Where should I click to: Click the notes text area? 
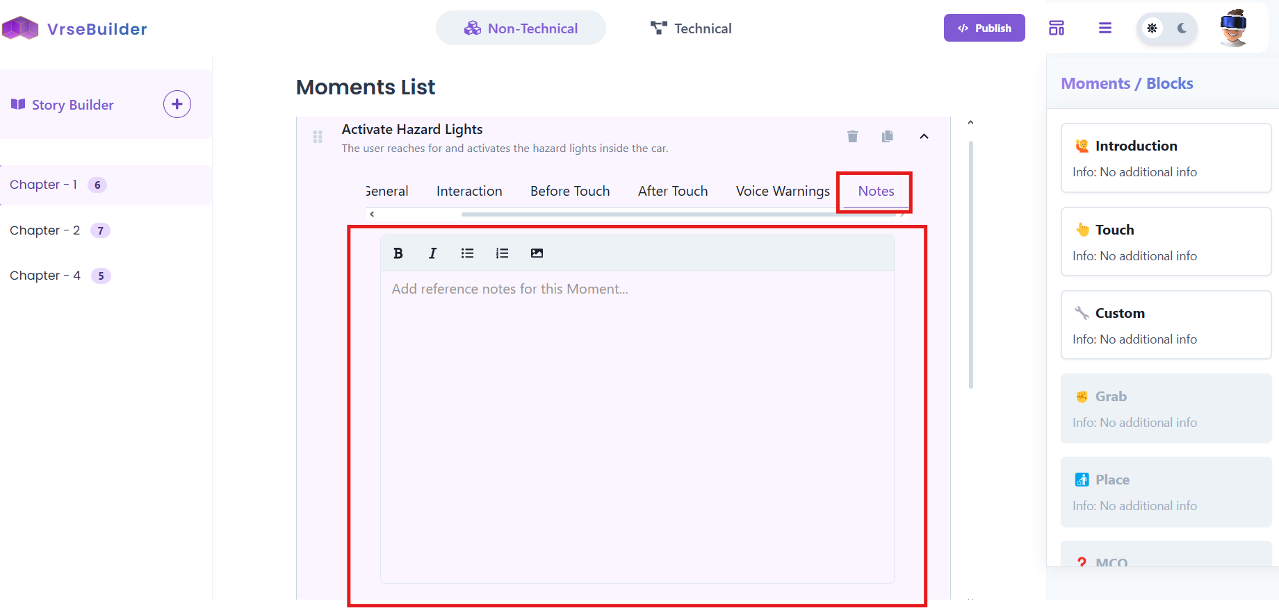coord(637,426)
